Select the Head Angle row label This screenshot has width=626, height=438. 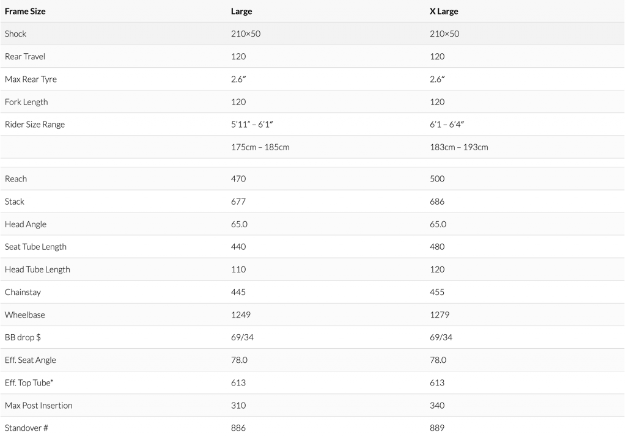pos(26,224)
